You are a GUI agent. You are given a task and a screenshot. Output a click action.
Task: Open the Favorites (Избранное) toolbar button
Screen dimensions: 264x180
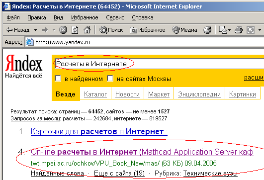pos(147,30)
